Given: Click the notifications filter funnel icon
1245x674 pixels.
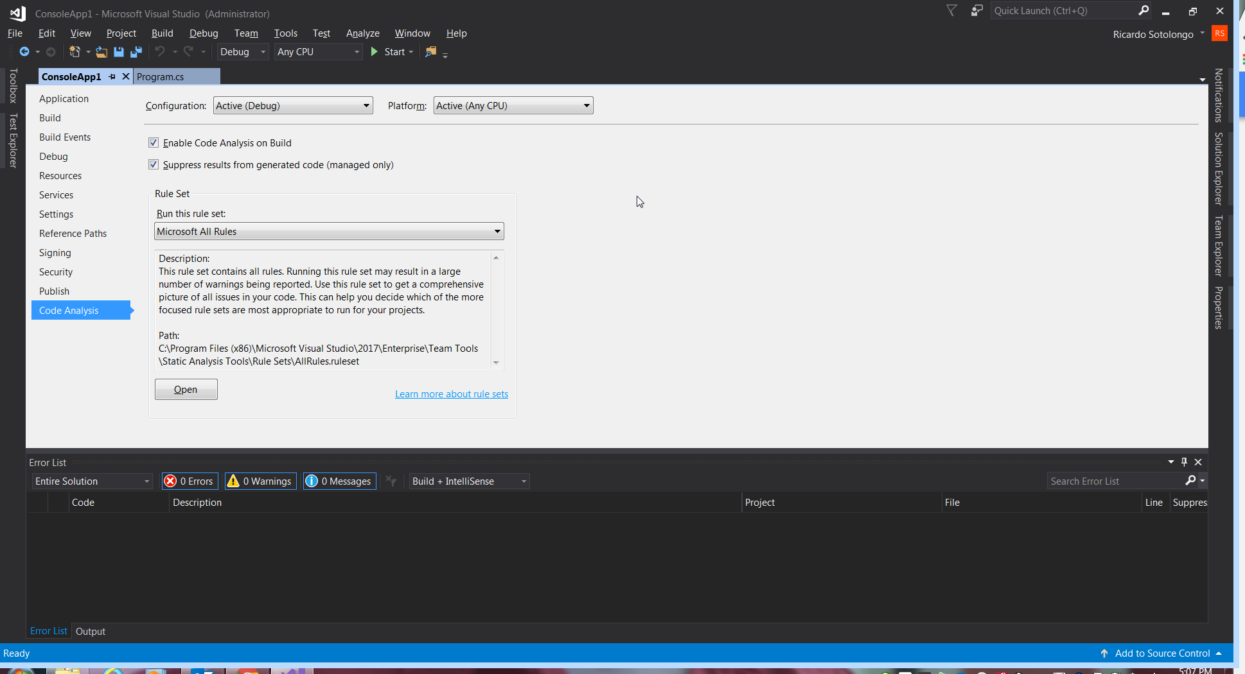Looking at the screenshot, I should (x=952, y=10).
